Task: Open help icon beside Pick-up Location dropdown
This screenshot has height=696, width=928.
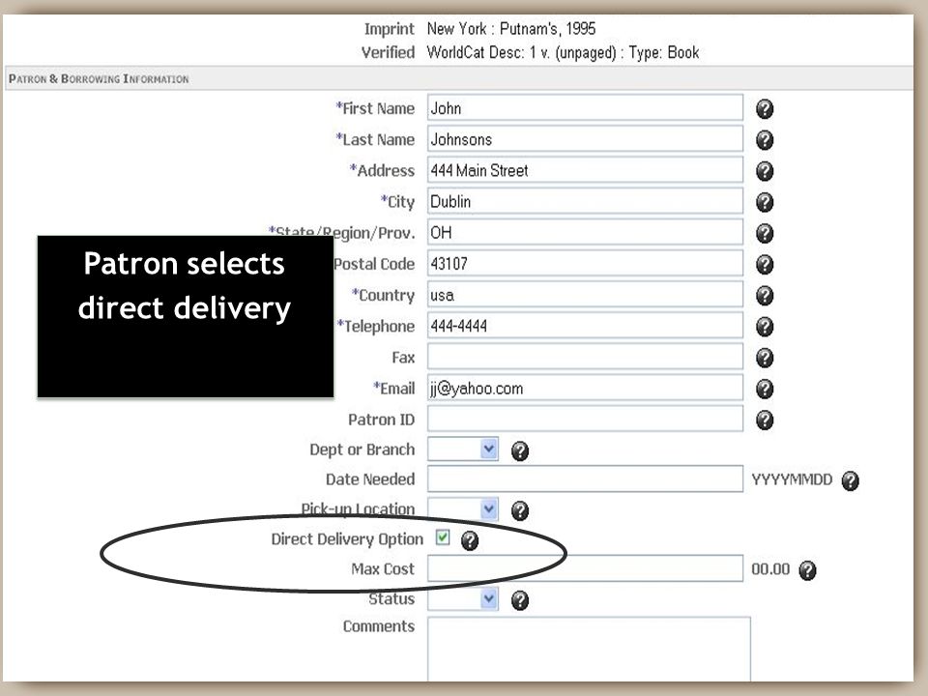Action: [520, 510]
